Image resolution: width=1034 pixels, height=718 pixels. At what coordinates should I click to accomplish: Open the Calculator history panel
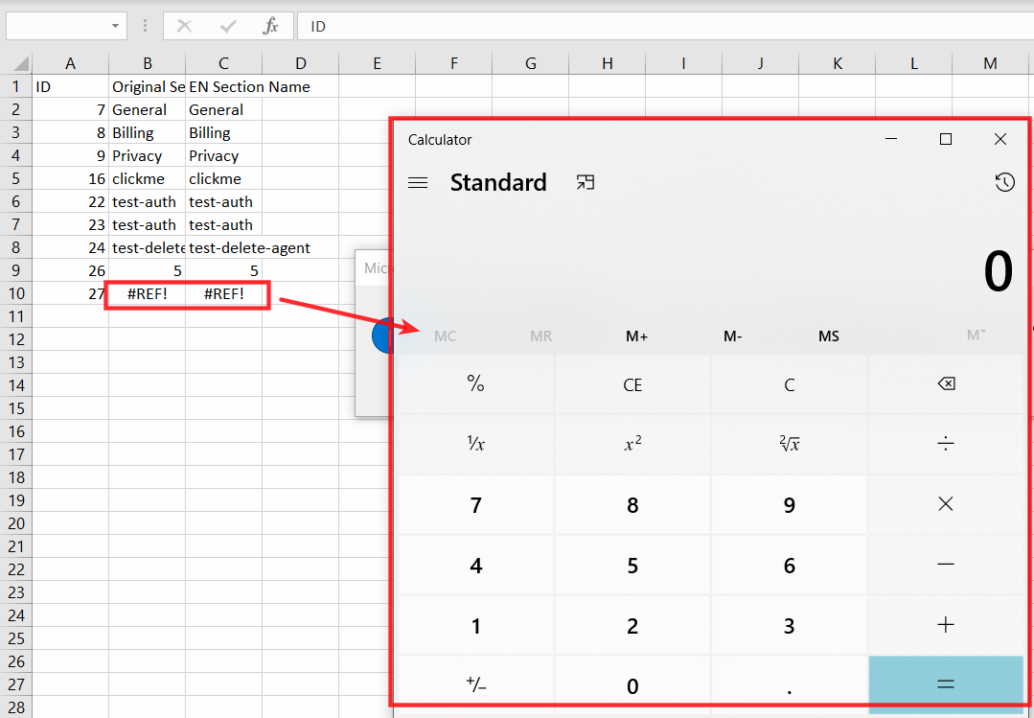[x=1004, y=182]
